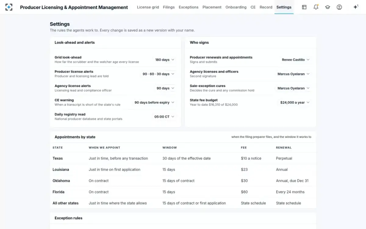Click the app logo icon
This screenshot has height=229, width=366.
(9, 7)
